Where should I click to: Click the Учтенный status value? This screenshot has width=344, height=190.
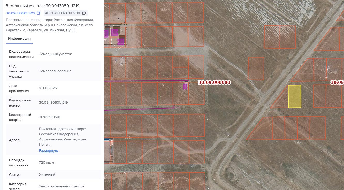click(x=47, y=174)
